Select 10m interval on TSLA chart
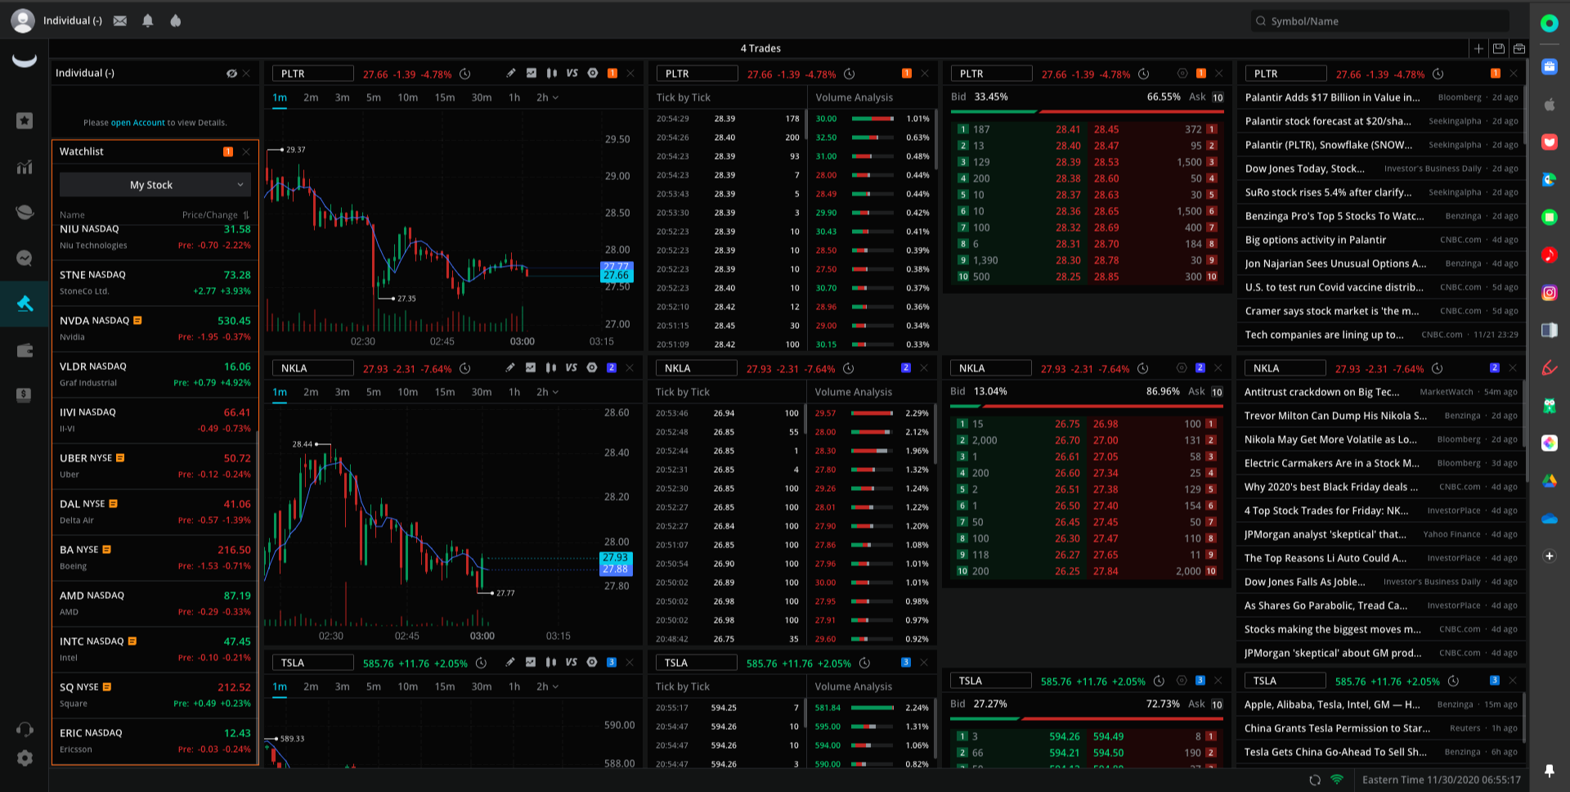Image resolution: width=1570 pixels, height=792 pixels. tap(407, 686)
